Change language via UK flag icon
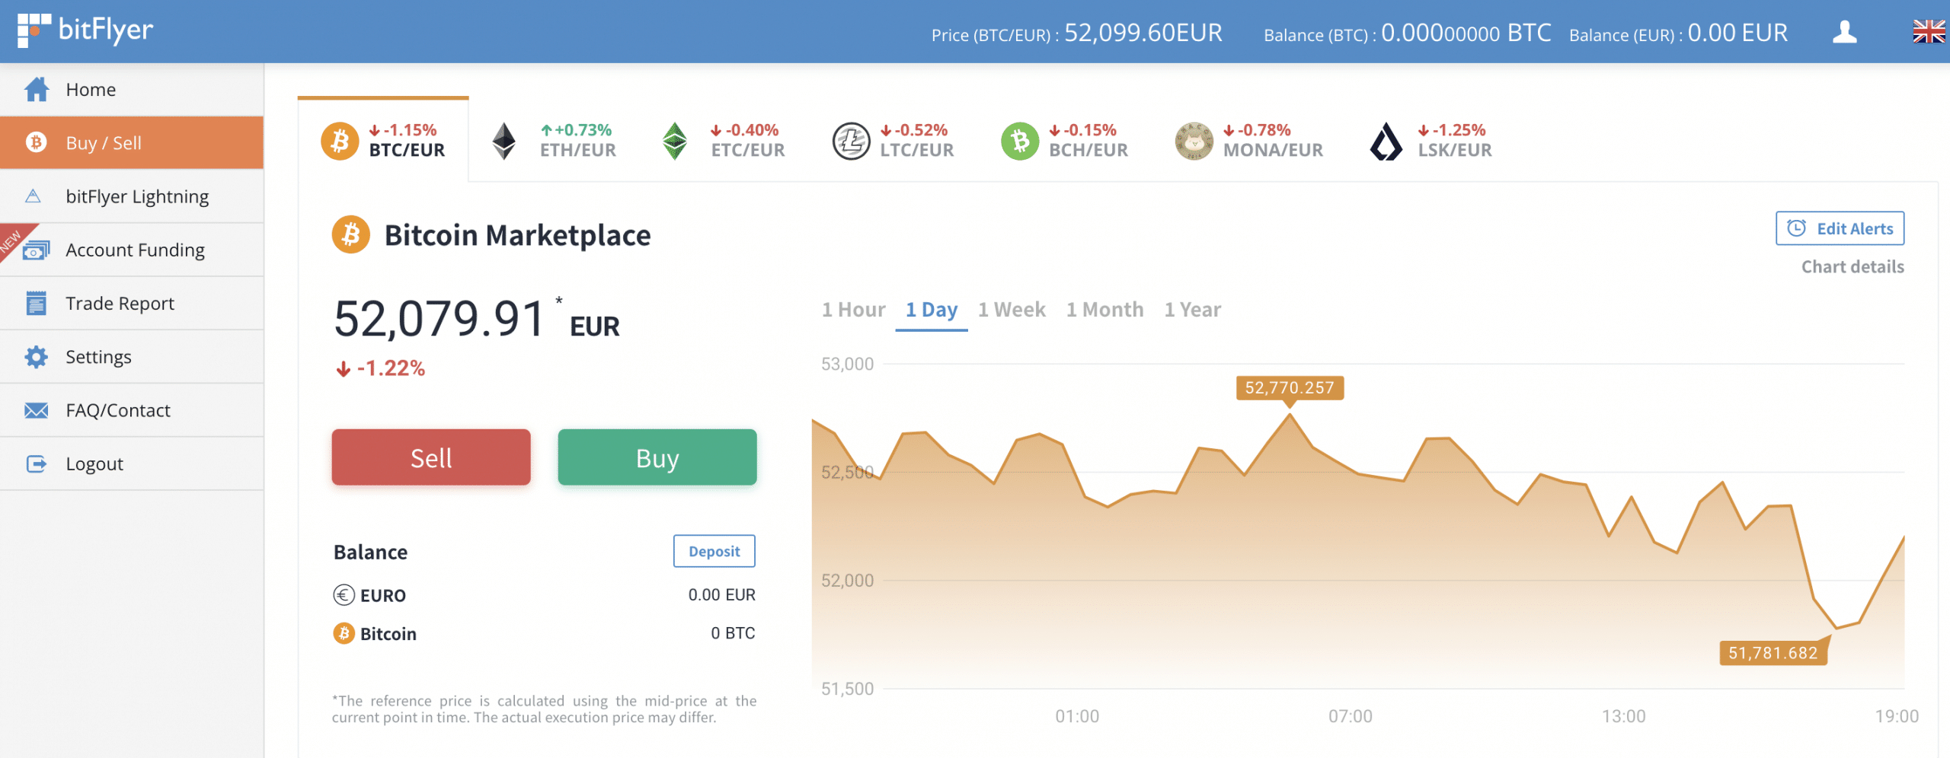Image resolution: width=1950 pixels, height=758 pixels. 1929,32
